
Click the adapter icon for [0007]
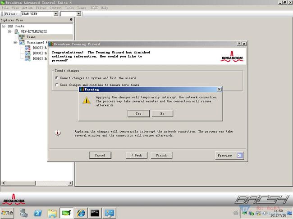tap(27, 48)
